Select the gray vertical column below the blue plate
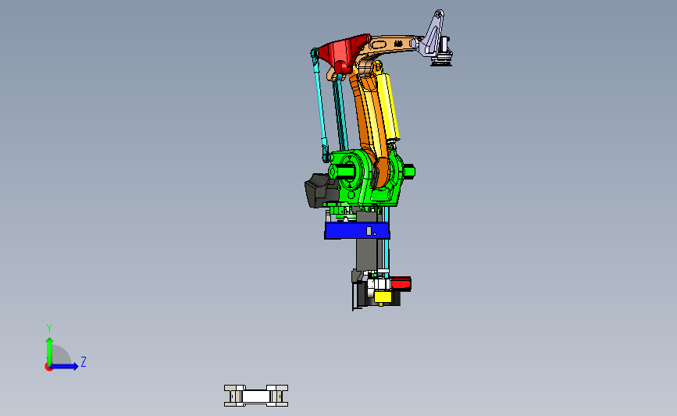 (366, 254)
